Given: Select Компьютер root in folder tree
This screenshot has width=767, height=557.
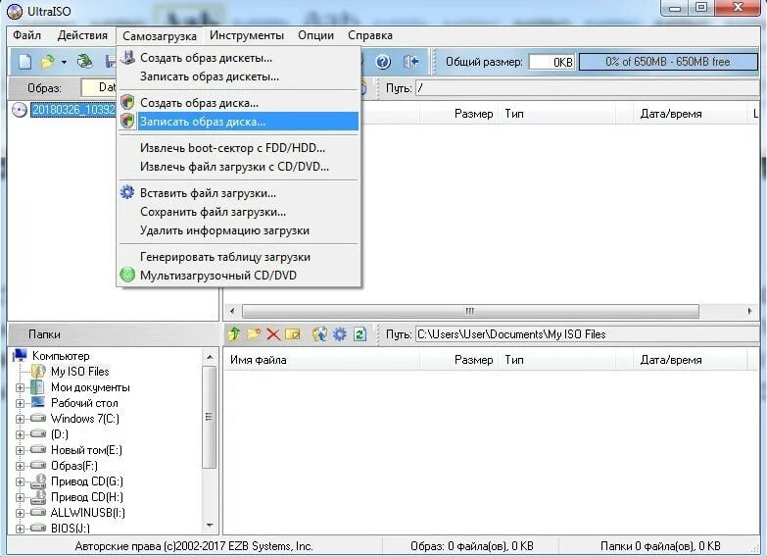Looking at the screenshot, I should tap(61, 356).
